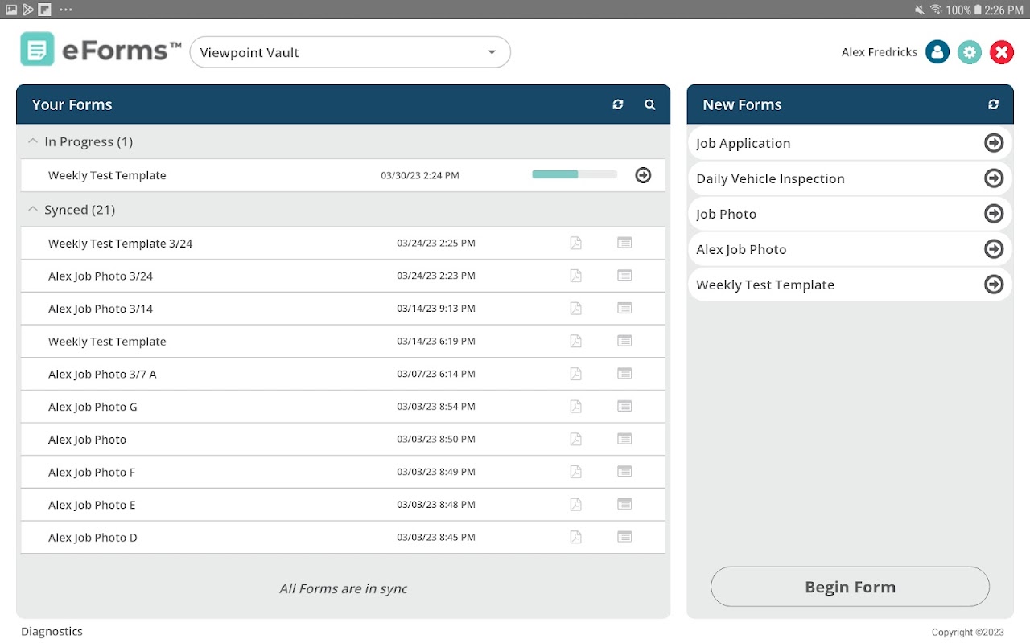Open search in Your Forms header
Viewport: 1030px width, 643px height.
pos(650,104)
